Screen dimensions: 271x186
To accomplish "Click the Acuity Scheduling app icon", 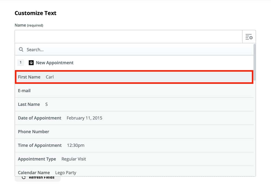I will [31, 63].
